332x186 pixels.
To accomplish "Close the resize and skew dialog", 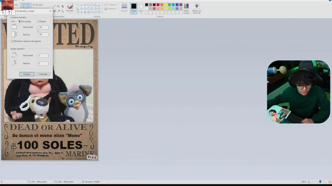I will (x=50, y=11).
